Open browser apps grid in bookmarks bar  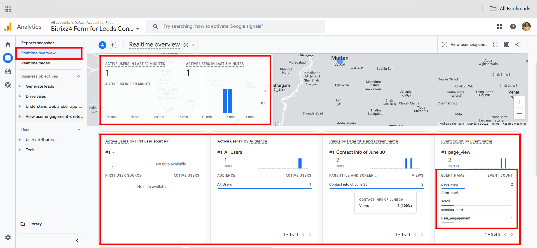point(8,9)
